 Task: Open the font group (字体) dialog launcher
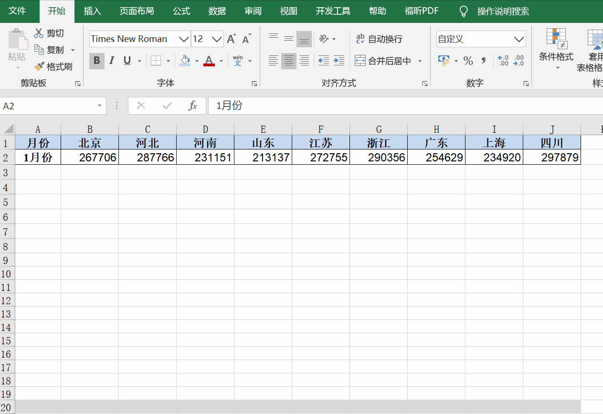point(254,84)
